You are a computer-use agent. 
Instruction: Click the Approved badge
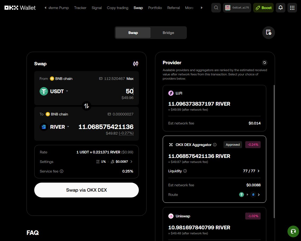coord(233,145)
